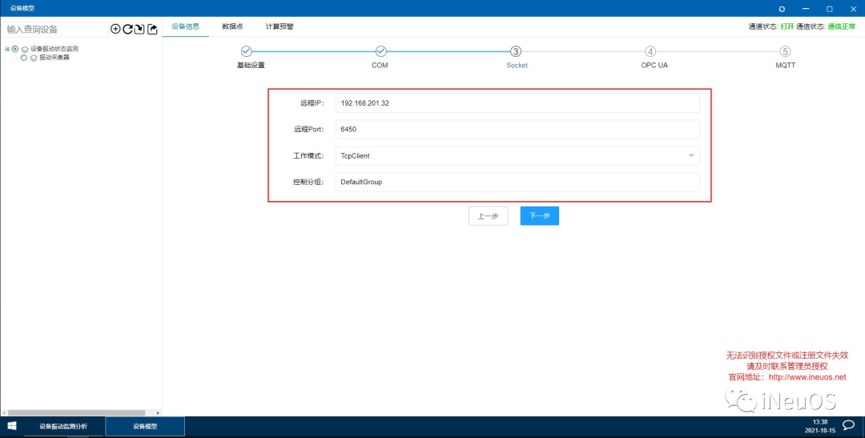Click the 上一步 previous step button
This screenshot has width=865, height=438.
pos(489,216)
